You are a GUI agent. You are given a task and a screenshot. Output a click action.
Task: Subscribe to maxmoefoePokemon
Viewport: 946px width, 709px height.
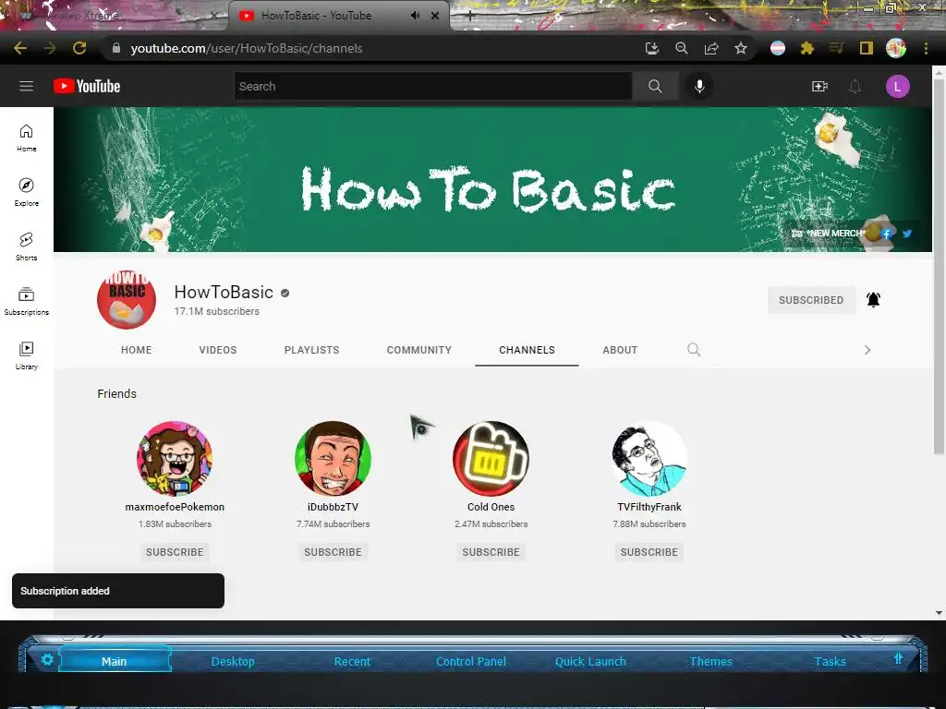click(175, 552)
